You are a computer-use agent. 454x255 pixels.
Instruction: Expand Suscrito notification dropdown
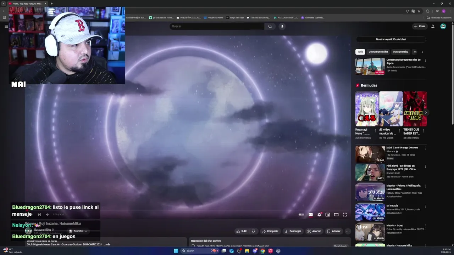point(78,231)
